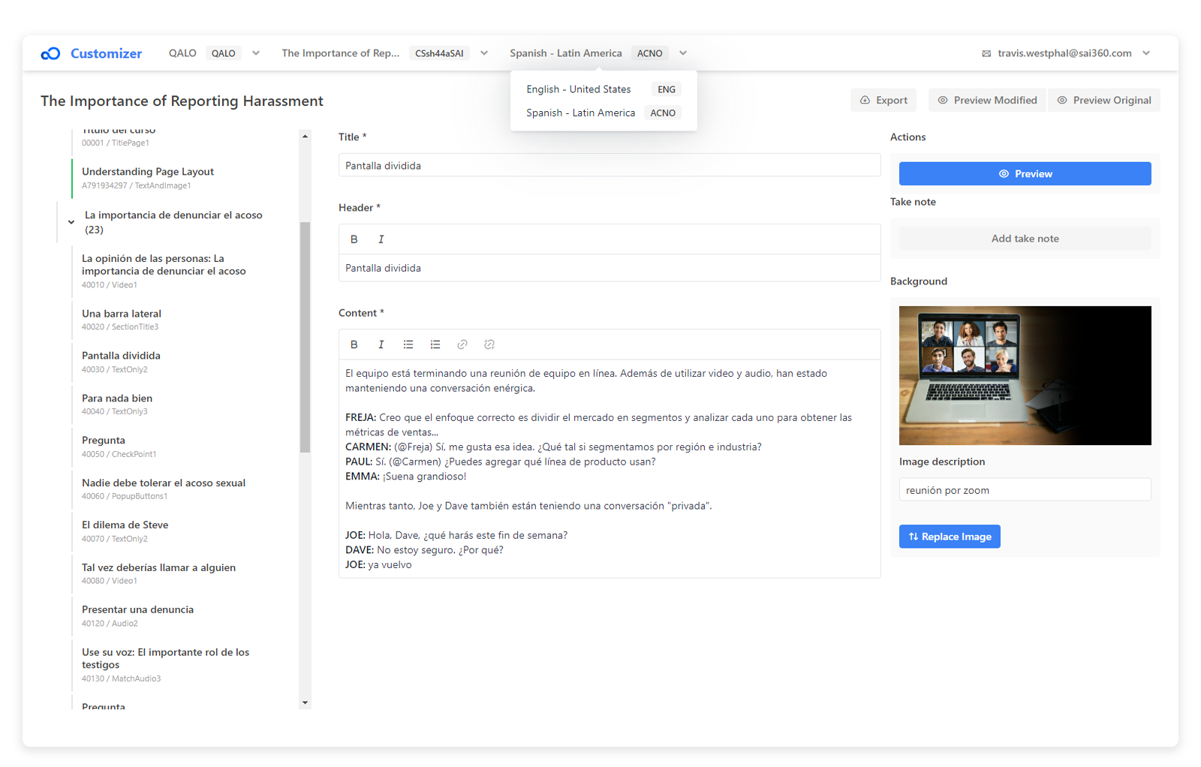Screen dimensions: 1201x767
Task: Click the blue Preview action button
Action: pyautogui.click(x=1025, y=173)
